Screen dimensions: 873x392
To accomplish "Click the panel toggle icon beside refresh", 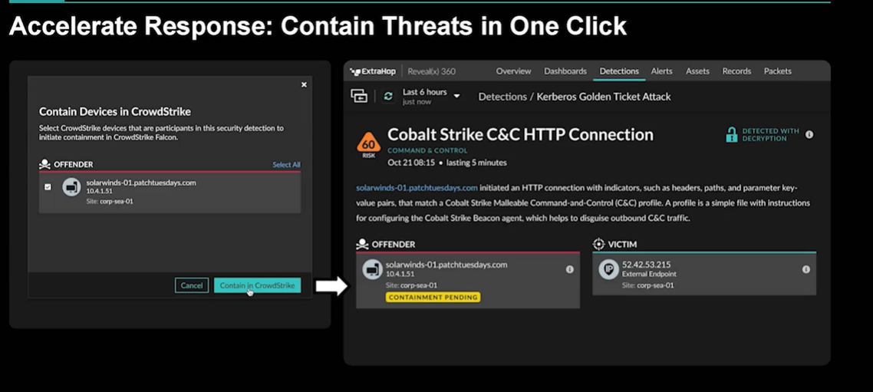I will 359,96.
